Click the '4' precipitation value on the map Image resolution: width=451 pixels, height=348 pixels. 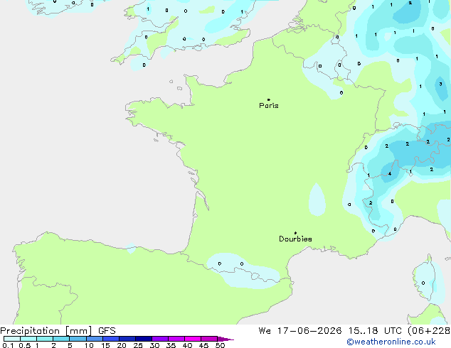click(x=390, y=174)
